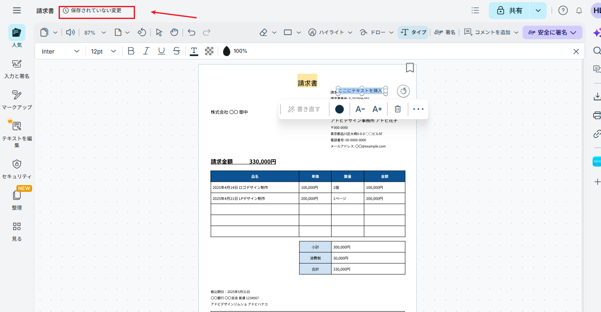Viewport: 601px width, 312px height.
Task: Expand the arrow next to 共有
Action: pos(538,11)
